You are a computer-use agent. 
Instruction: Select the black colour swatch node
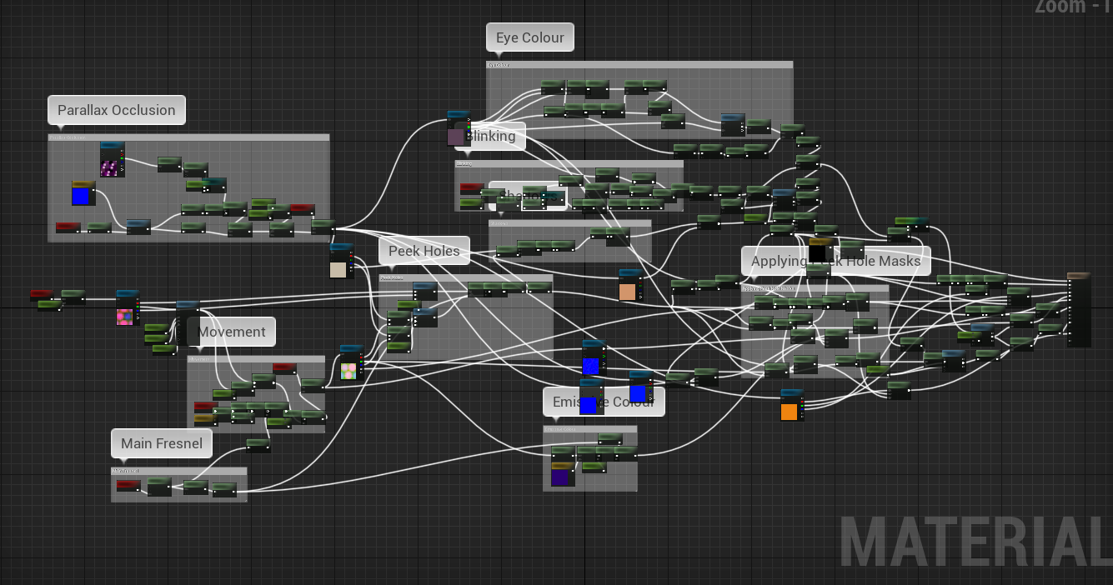click(x=820, y=251)
